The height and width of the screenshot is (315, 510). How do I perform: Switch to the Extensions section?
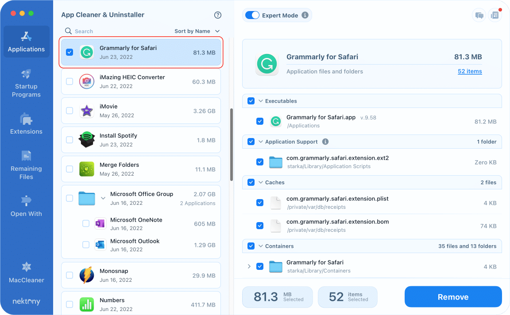(27, 124)
